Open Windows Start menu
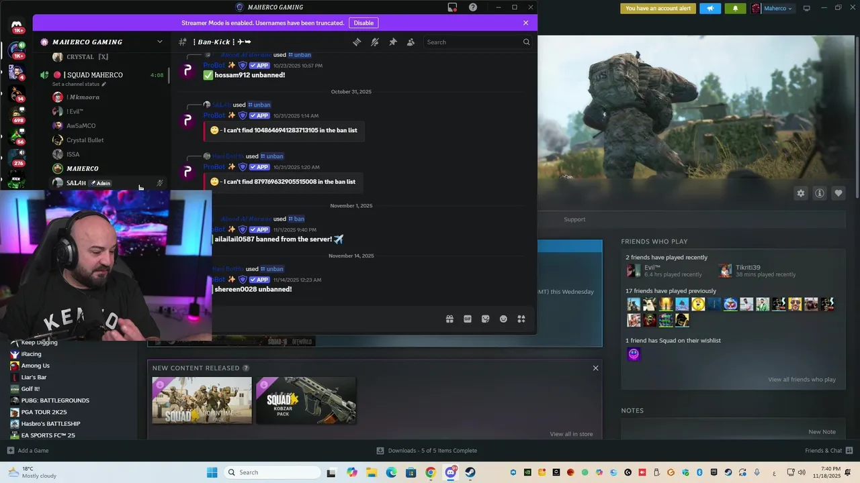Viewport: 860px width, 483px height. click(212, 472)
